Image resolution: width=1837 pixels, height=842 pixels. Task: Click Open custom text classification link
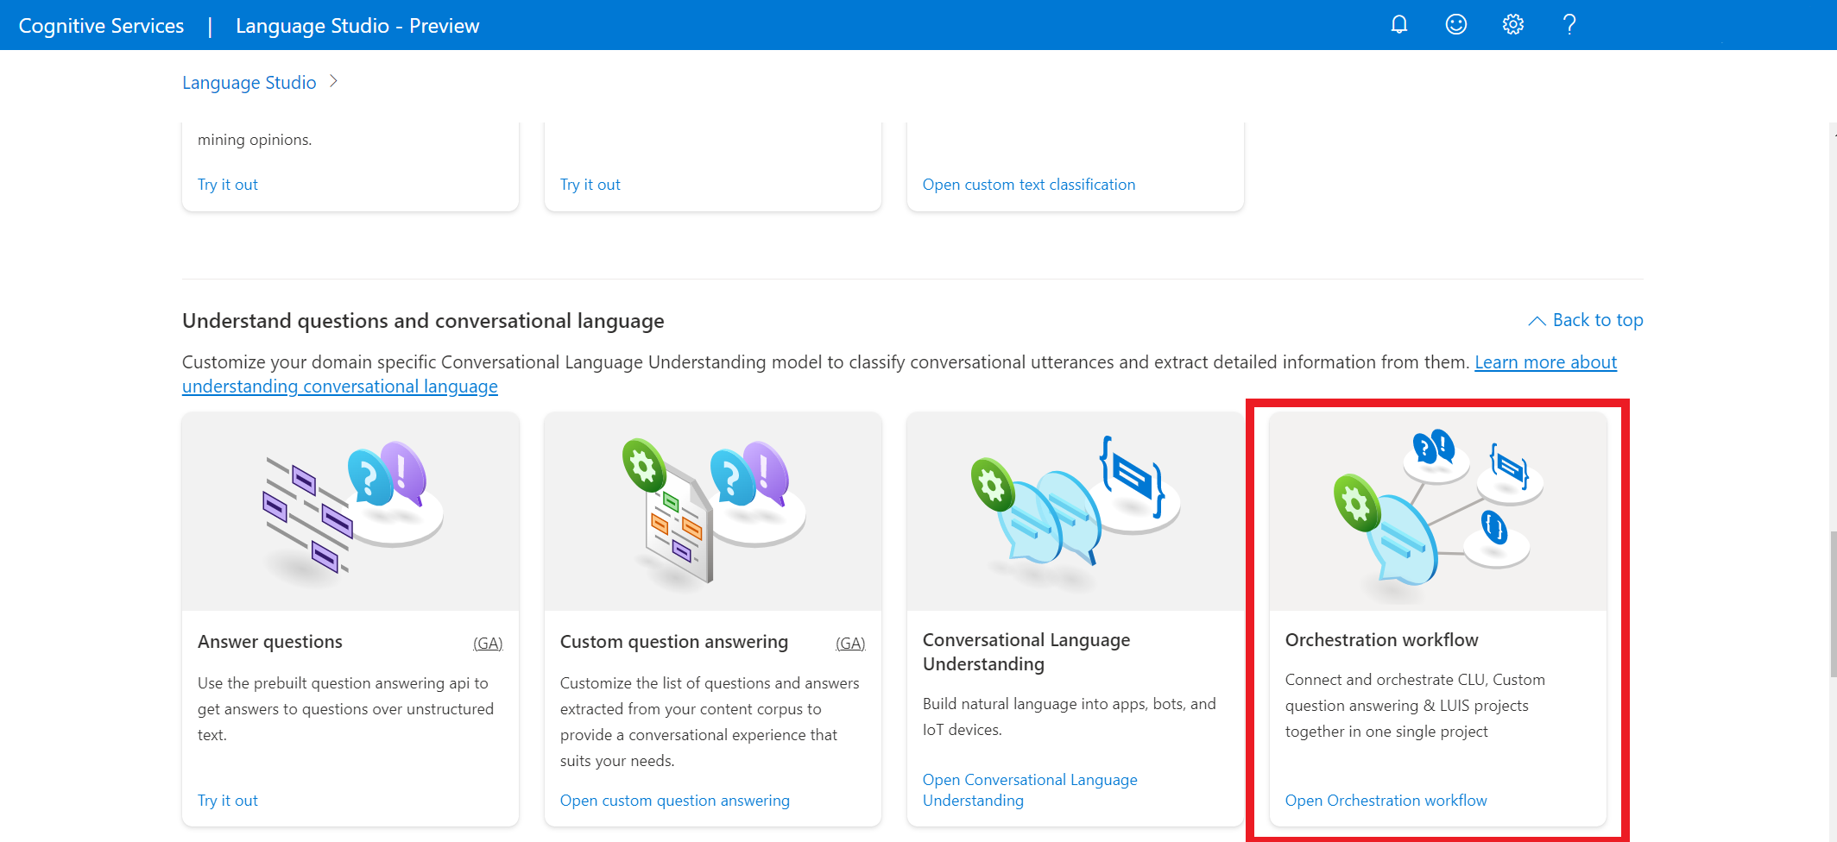pos(1029,185)
